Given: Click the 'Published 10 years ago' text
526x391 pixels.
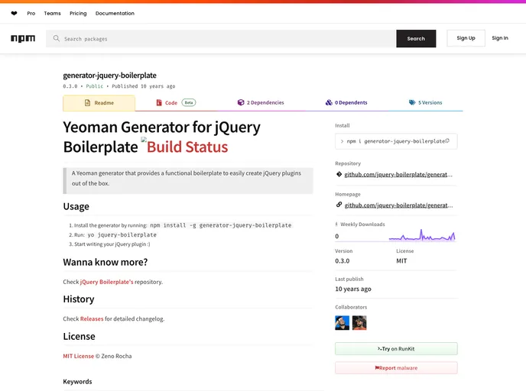Looking at the screenshot, I should [x=144, y=86].
